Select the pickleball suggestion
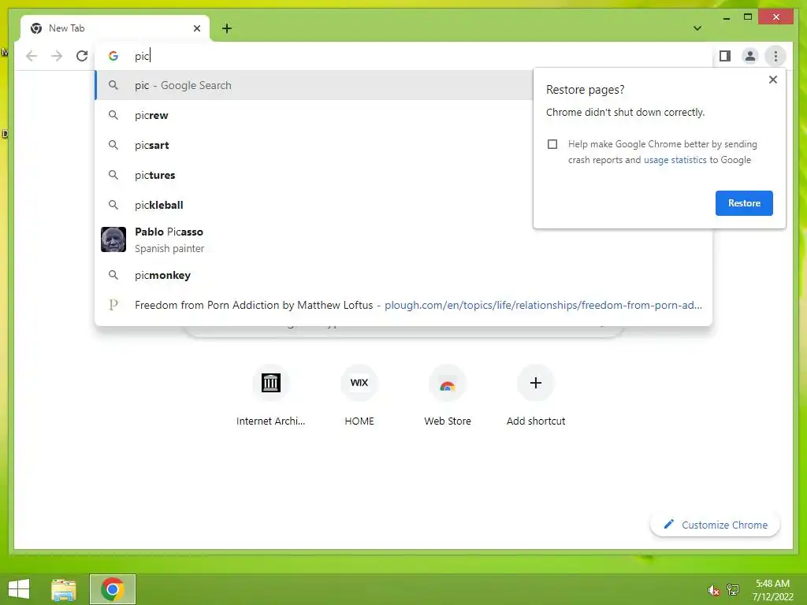Viewport: 807px width, 605px height. pyautogui.click(x=314, y=205)
